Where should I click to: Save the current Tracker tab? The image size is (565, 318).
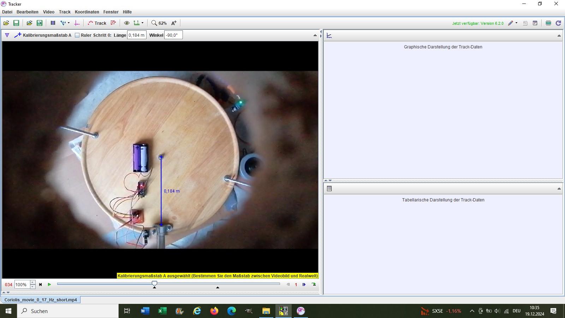coord(16,23)
